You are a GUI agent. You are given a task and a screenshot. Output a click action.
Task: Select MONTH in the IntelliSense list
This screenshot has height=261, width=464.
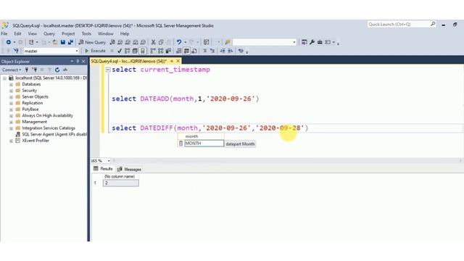204,144
